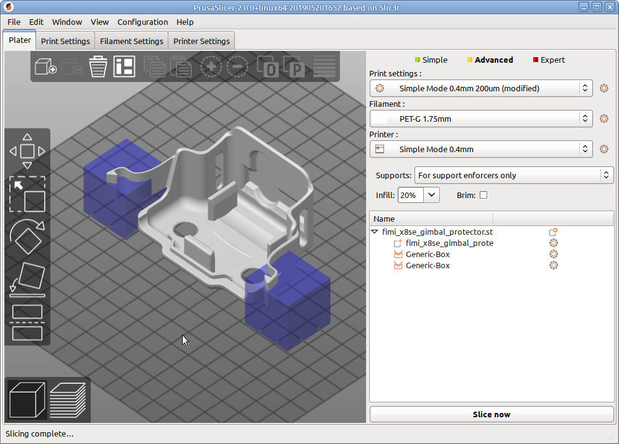Click the Arrange objects icon
The width and height of the screenshot is (619, 444).
click(x=124, y=66)
